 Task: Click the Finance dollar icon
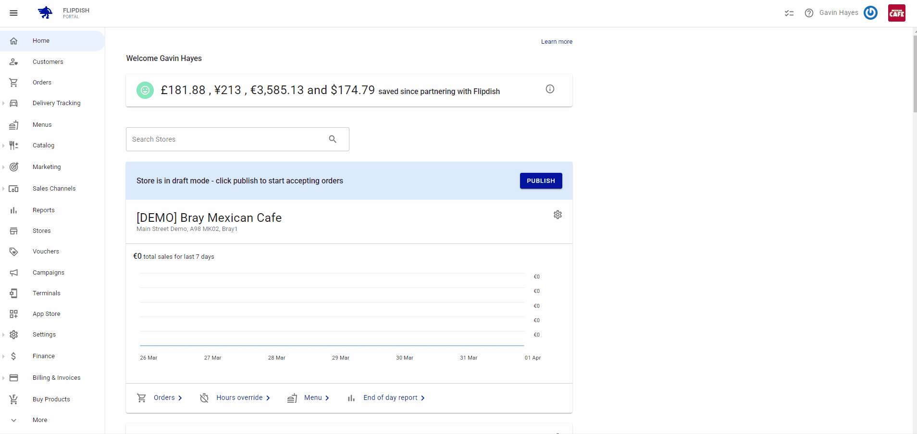(13, 356)
